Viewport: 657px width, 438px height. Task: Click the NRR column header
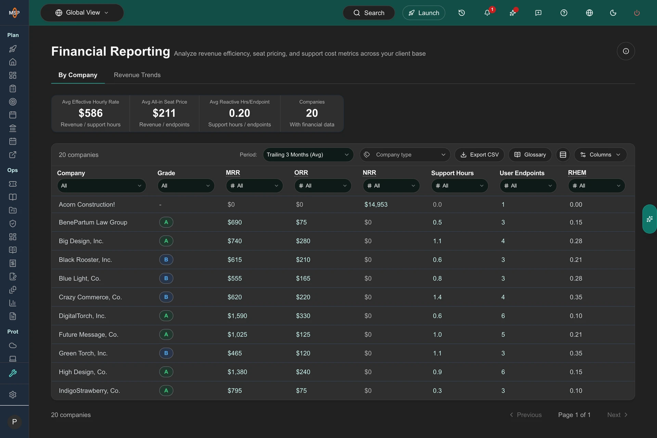coord(369,173)
